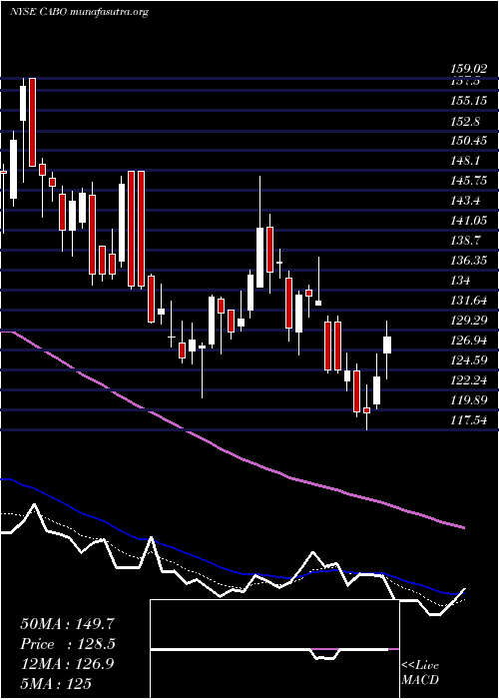This screenshot has height=699, width=499.
Task: Click the MACD histogram panel box
Action: point(274,649)
